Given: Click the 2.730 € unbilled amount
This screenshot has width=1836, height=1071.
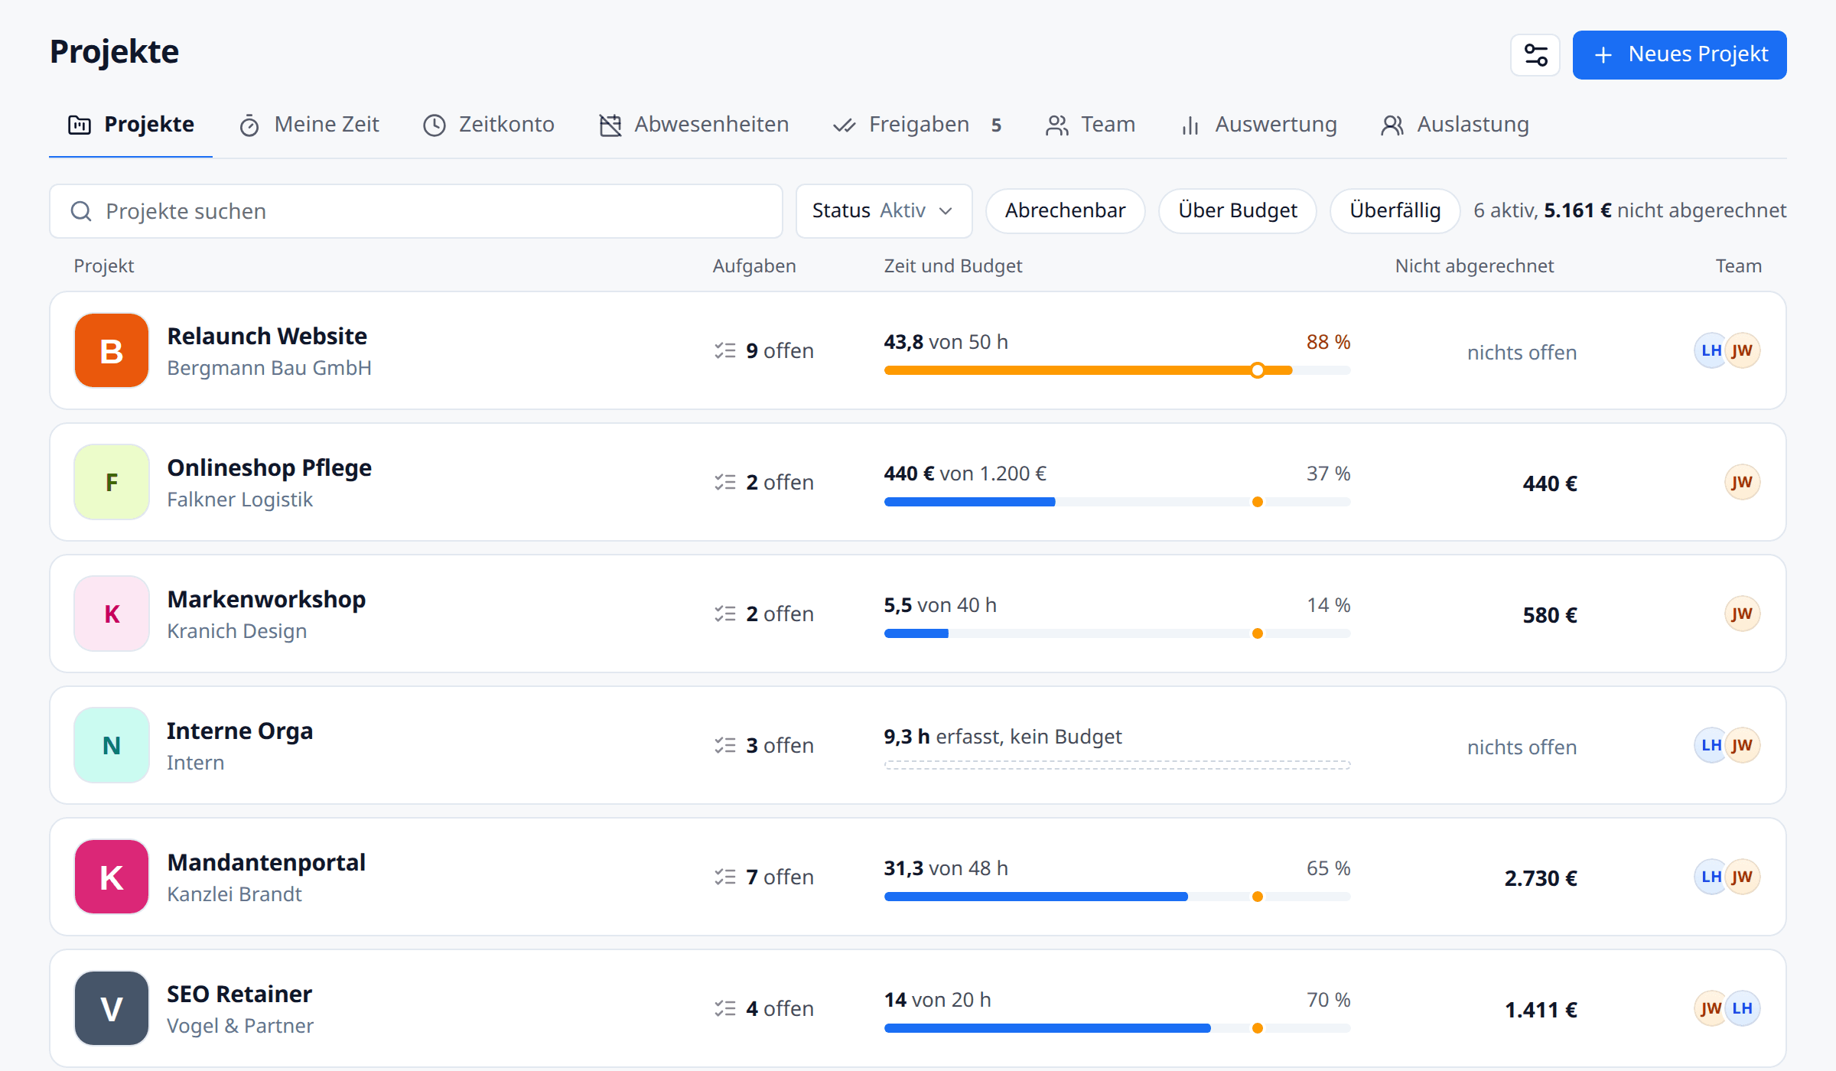Looking at the screenshot, I should tap(1541, 878).
